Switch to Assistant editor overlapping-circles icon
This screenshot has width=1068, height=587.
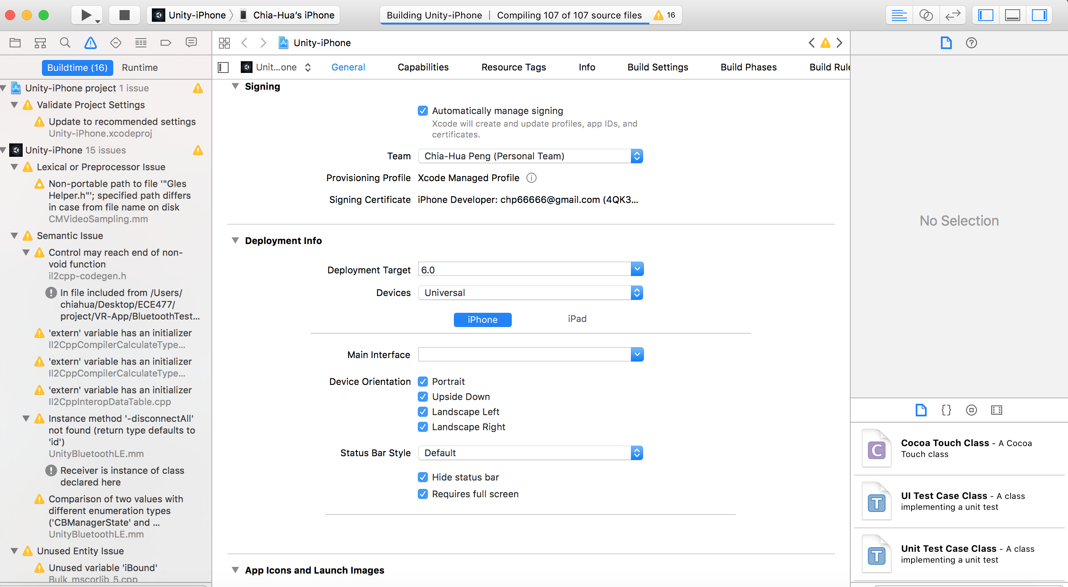pyautogui.click(x=926, y=16)
